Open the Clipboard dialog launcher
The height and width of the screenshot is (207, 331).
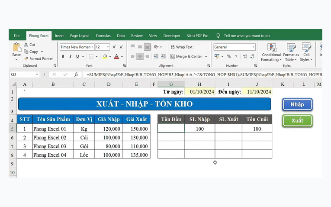tap(55, 65)
